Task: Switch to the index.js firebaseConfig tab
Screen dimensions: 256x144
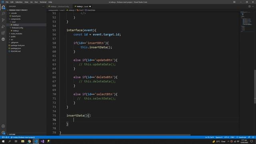Action: pos(59,6)
